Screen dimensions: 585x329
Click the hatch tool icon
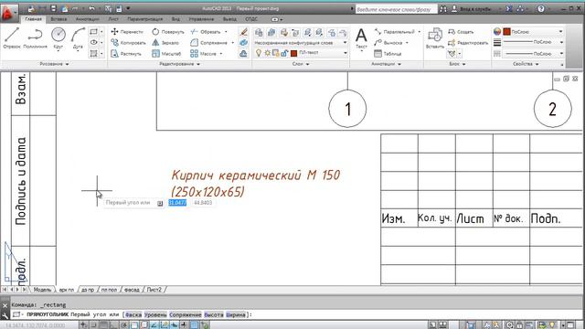tap(93, 53)
